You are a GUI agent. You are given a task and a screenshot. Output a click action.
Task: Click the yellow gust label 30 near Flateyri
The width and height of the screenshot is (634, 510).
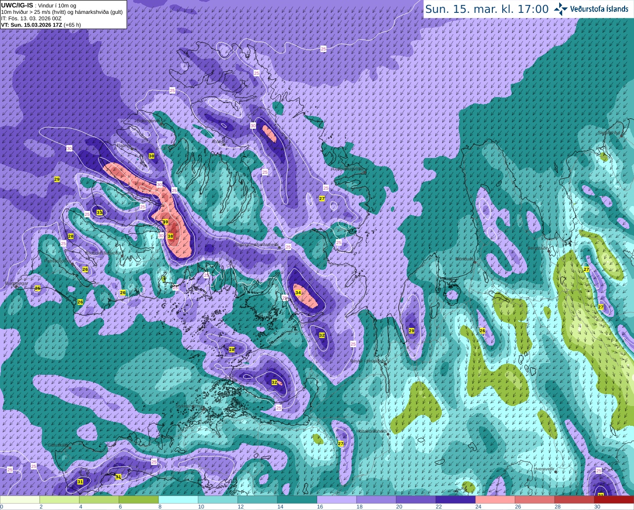152,155
